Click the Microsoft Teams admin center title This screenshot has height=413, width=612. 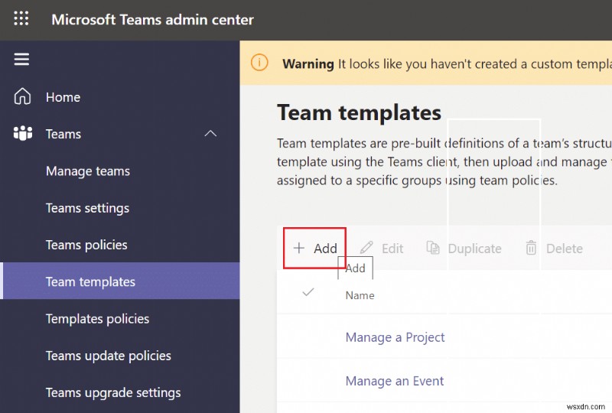click(152, 20)
